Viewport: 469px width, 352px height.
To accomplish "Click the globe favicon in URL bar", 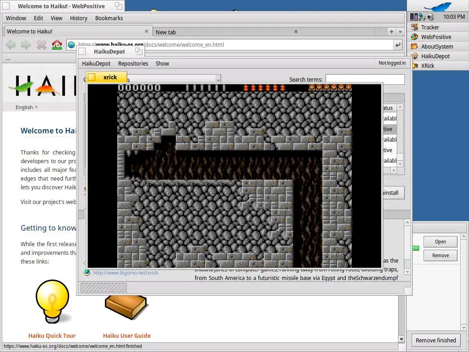I will click(71, 45).
